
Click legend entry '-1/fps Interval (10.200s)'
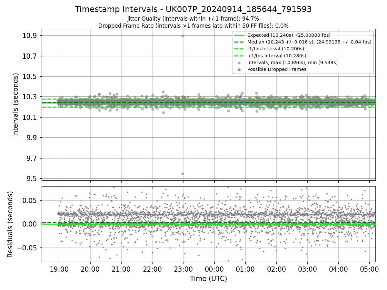[275, 49]
